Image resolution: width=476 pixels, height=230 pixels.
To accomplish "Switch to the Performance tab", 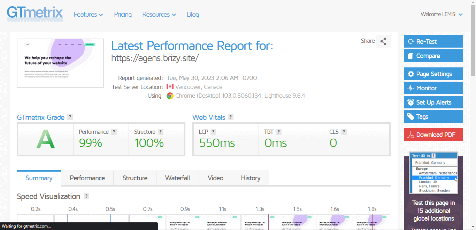I will (87, 178).
